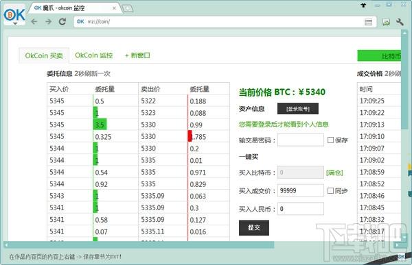Click the shirt skin icon in title bar

363,5
